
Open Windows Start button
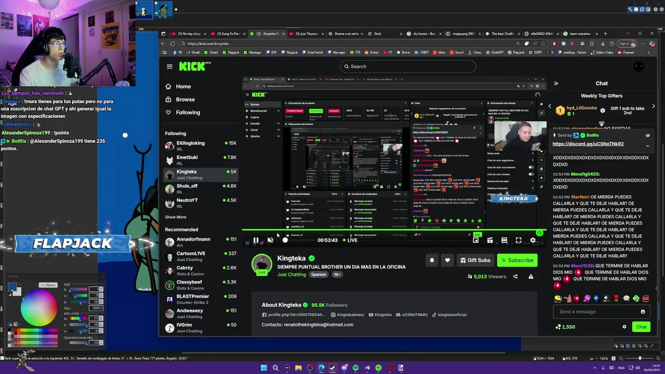(263, 368)
